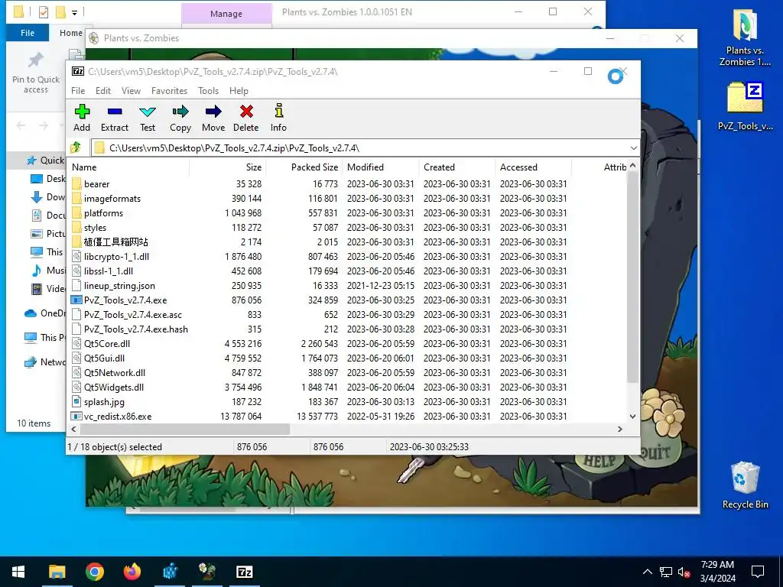Open the File menu in 7-Zip
783x587 pixels.
(78, 91)
